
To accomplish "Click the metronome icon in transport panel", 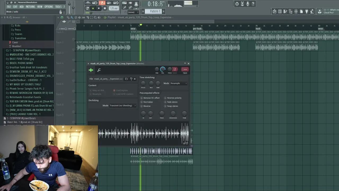I will (88, 3).
